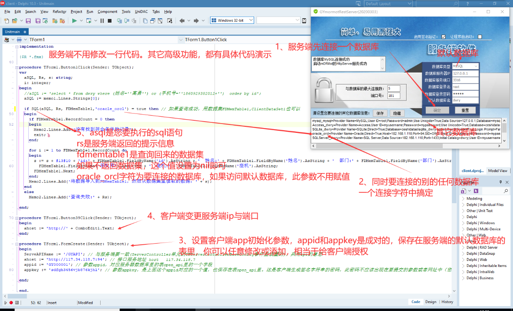The image size is (513, 311).
Task: Expand the Delphi | Multi-Device category
Action: click(463, 229)
